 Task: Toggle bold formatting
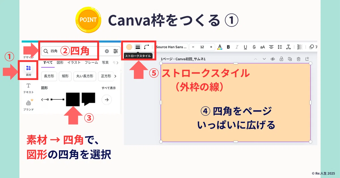point(228,47)
